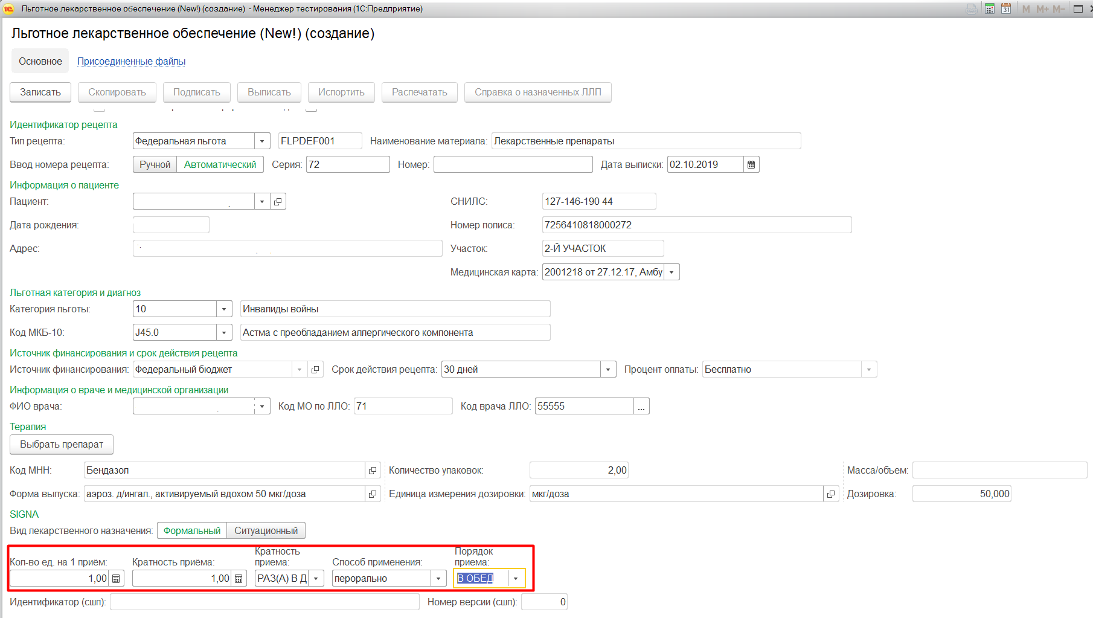Focus the Количество упаковок field

579,470
